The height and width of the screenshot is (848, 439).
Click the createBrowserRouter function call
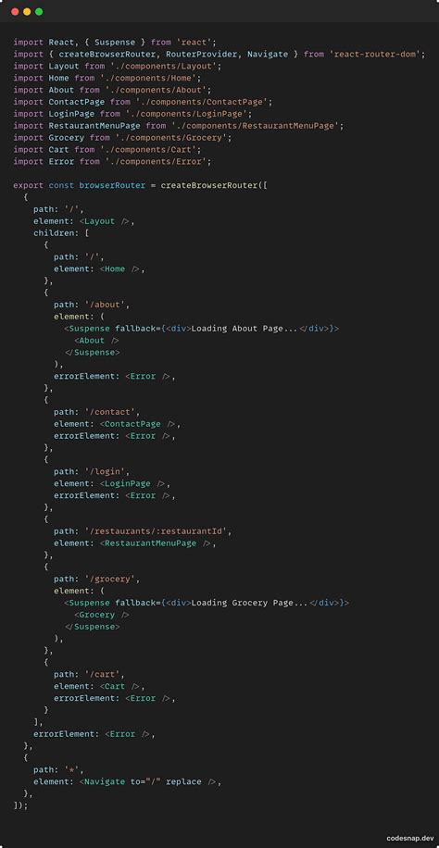(209, 185)
